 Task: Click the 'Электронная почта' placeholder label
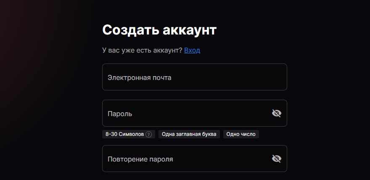click(139, 77)
